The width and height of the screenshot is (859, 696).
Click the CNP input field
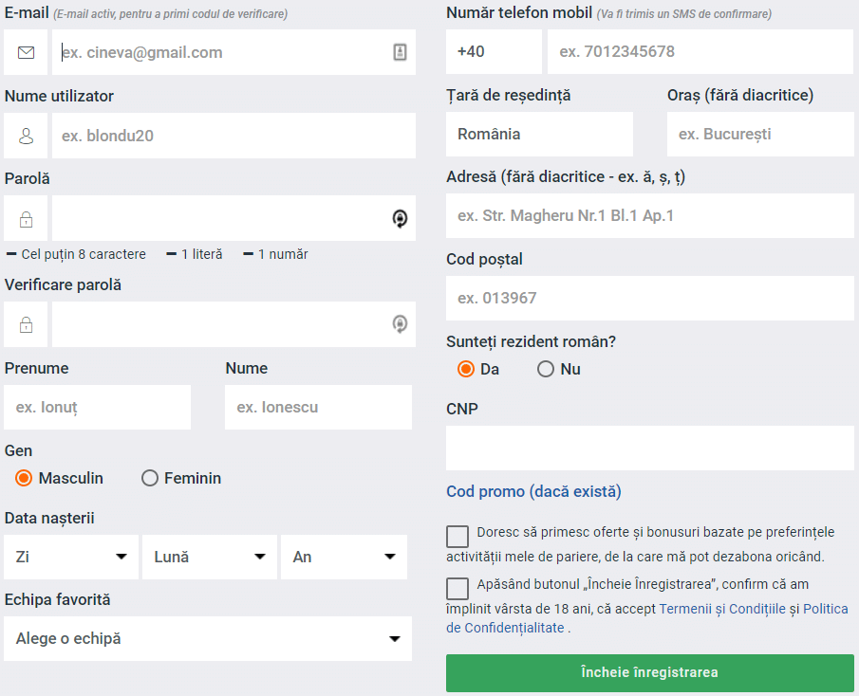pos(650,448)
